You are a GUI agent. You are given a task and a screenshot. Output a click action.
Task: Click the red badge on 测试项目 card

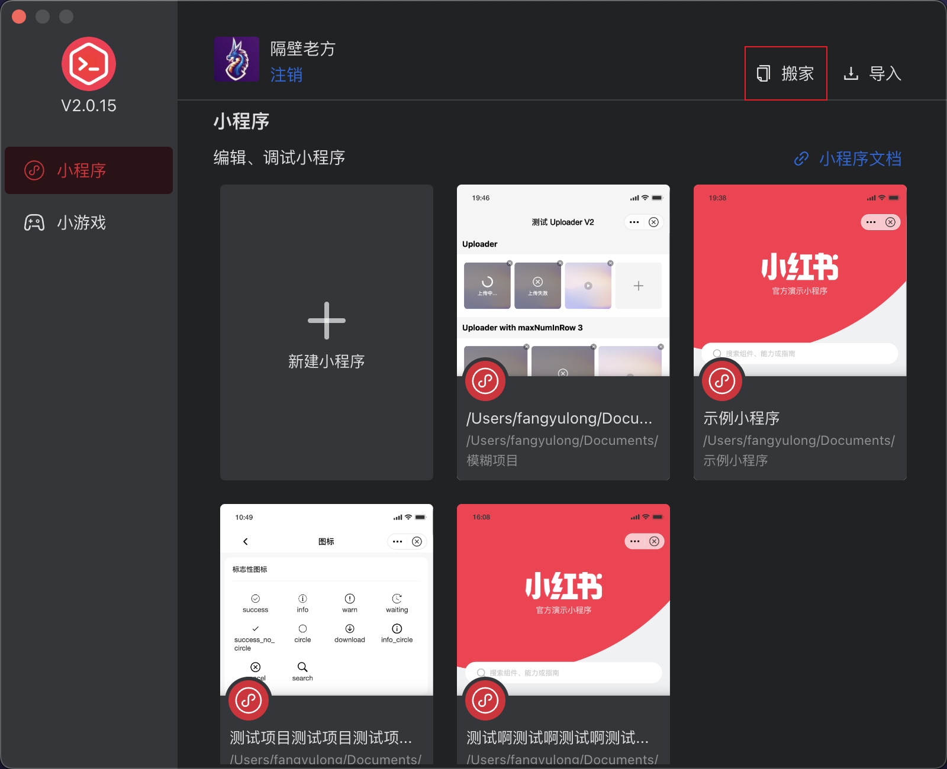pos(249,700)
